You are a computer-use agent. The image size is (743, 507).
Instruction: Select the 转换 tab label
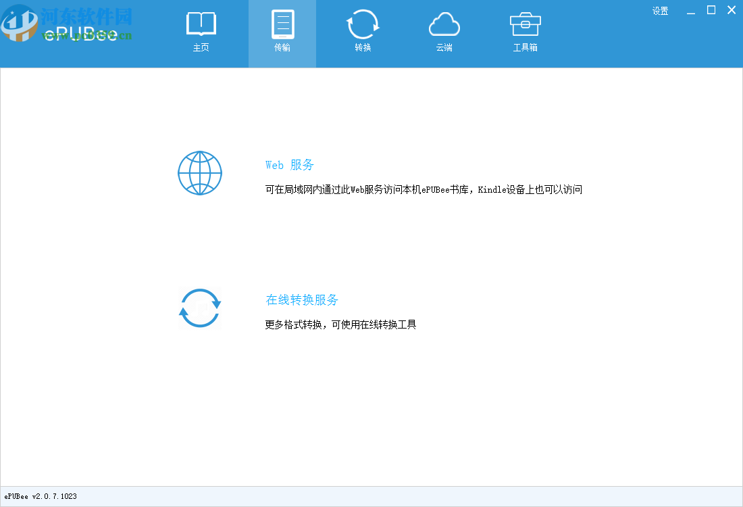click(363, 47)
